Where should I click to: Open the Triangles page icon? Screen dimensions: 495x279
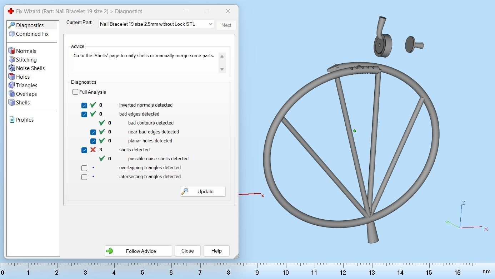click(x=12, y=85)
